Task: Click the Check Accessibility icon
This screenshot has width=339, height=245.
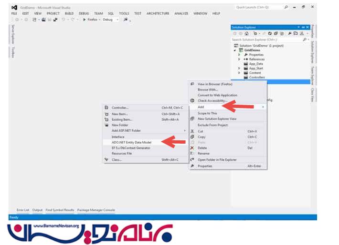Action: 192,100
